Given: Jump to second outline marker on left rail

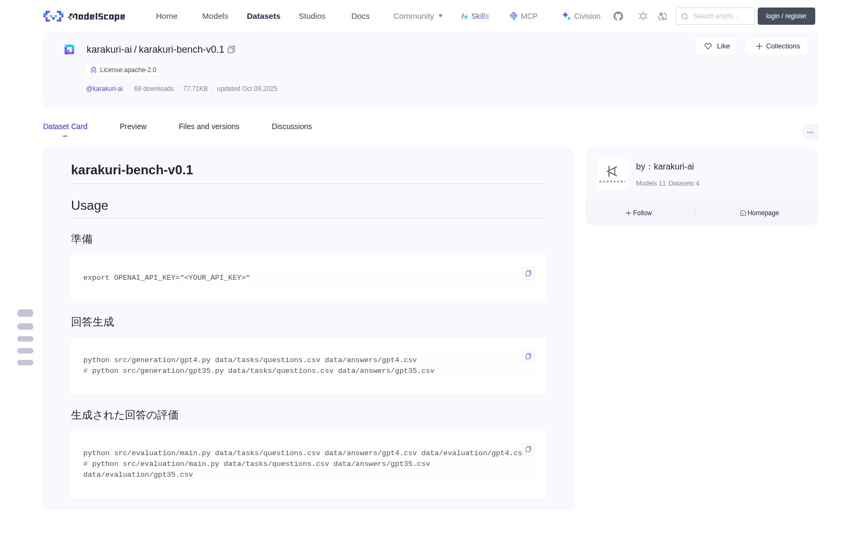Looking at the screenshot, I should 25,327.
